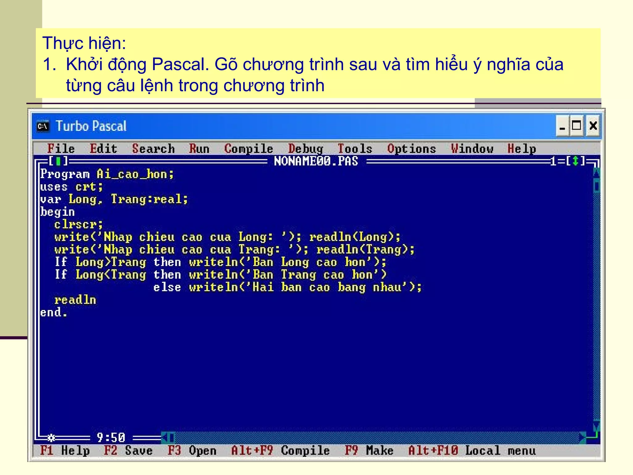This screenshot has width=633, height=475.
Task: Click the 'readln(Trang);' statement
Action: (x=366, y=250)
